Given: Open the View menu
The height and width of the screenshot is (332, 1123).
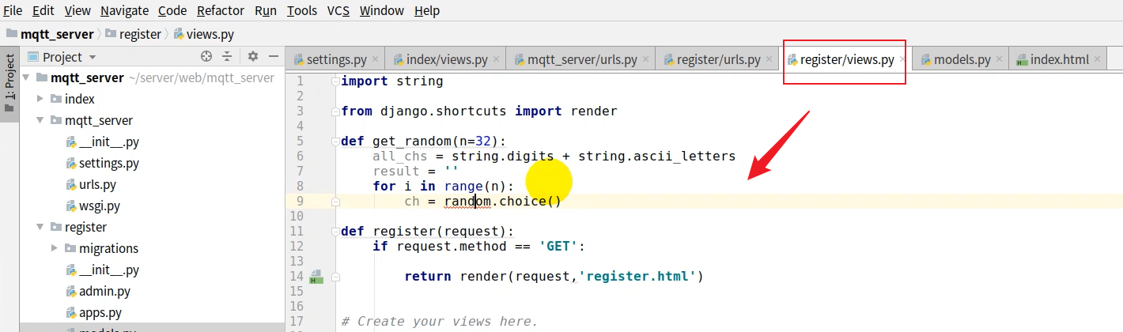Looking at the screenshot, I should click(x=78, y=11).
